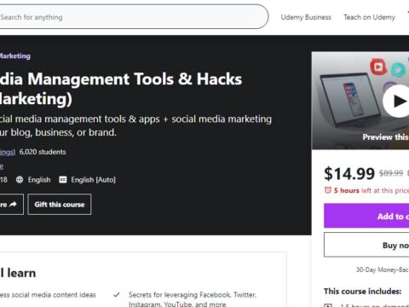Click the alarm clock icon by 5 hours left
The width and height of the screenshot is (409, 307).
click(328, 190)
